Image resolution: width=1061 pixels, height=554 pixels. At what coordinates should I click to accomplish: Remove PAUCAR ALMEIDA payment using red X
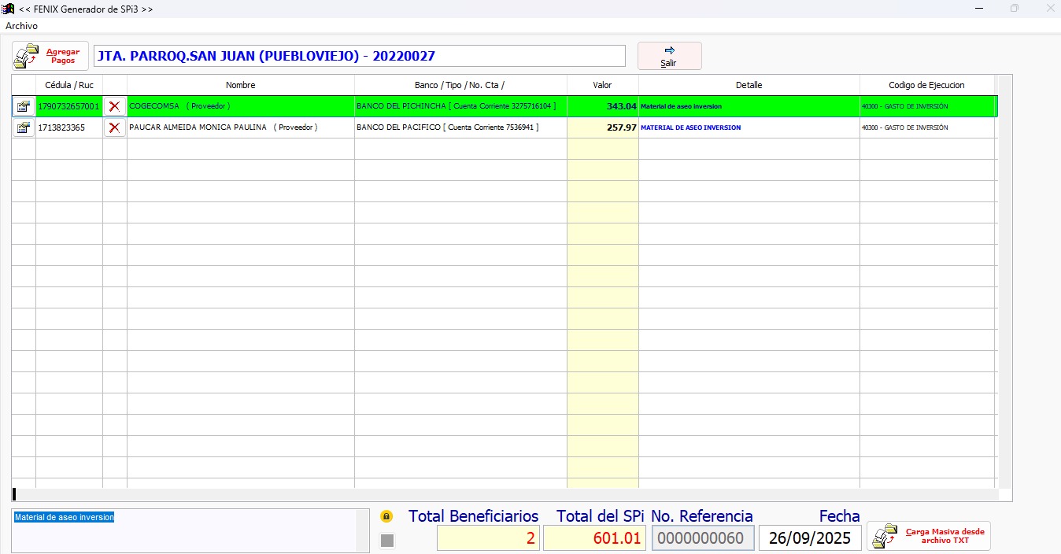115,127
